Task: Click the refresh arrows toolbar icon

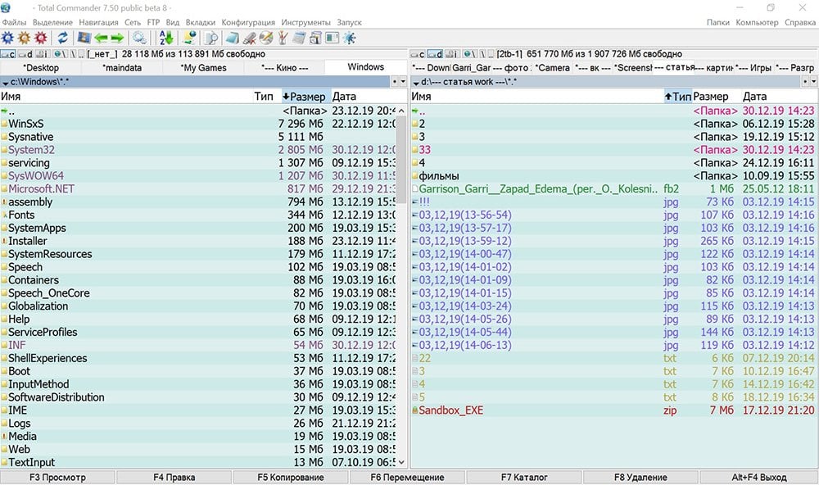Action: tap(62, 38)
